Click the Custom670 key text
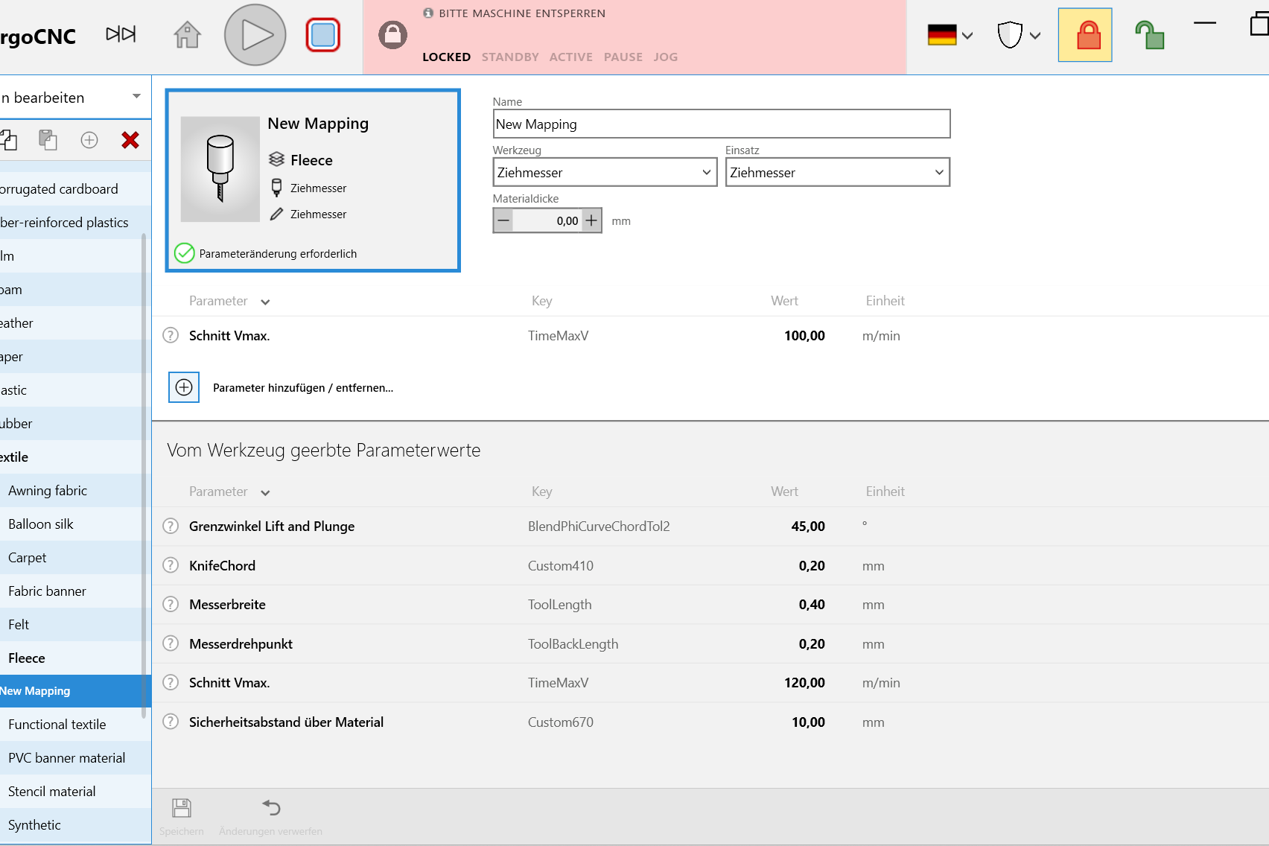Viewport: 1269px width, 846px height. tap(561, 722)
